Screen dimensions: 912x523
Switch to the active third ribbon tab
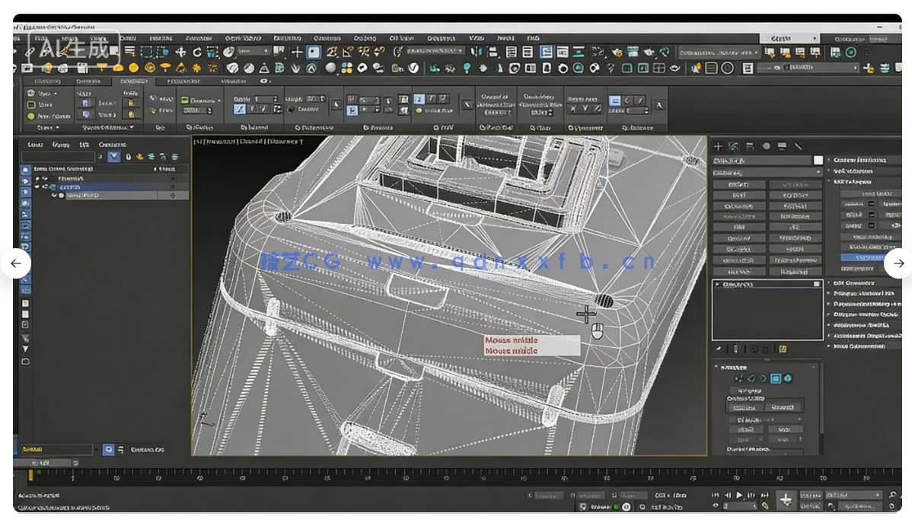[x=132, y=81]
